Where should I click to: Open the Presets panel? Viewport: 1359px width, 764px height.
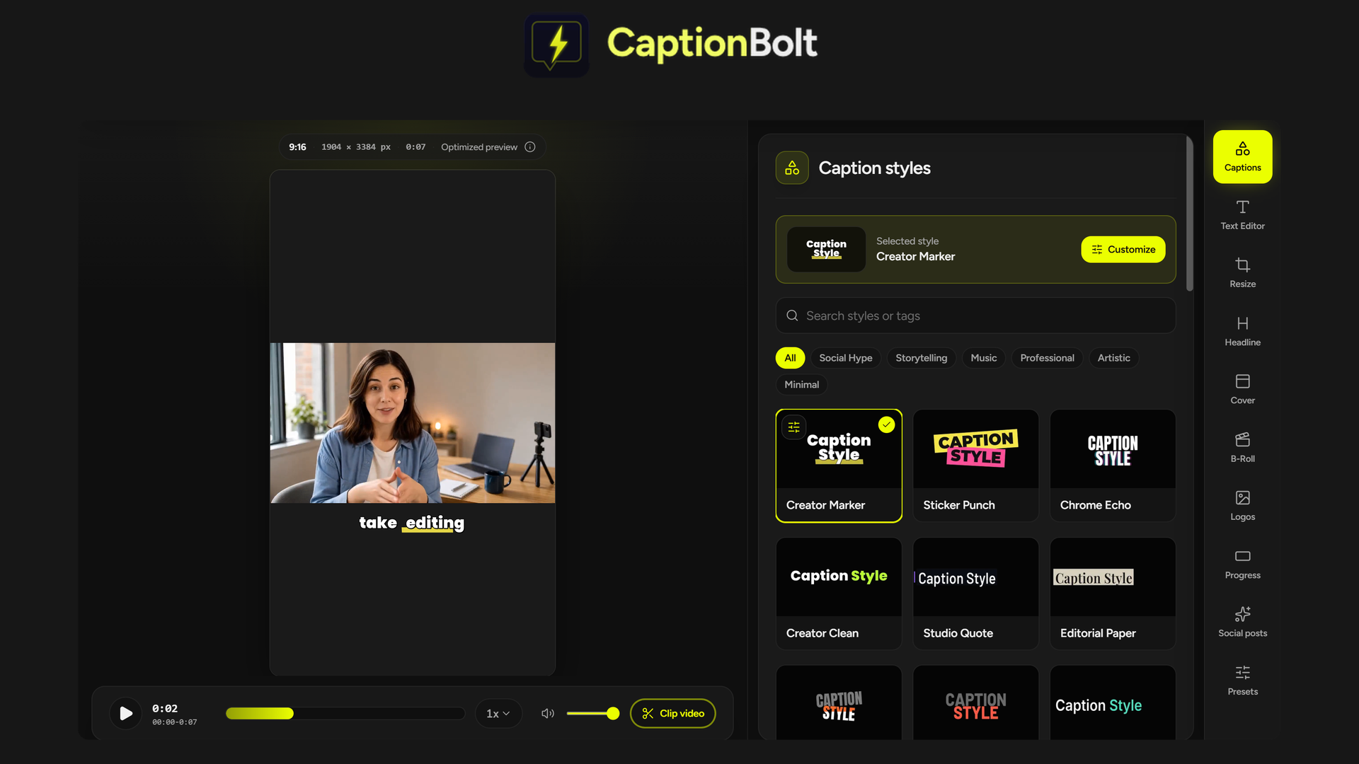point(1242,681)
